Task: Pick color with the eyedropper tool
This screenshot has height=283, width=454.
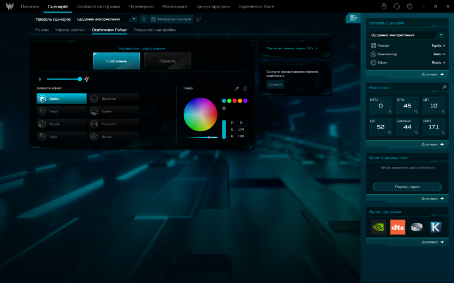Action: point(237,88)
